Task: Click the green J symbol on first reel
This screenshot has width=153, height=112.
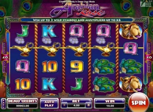Action: 23,31
